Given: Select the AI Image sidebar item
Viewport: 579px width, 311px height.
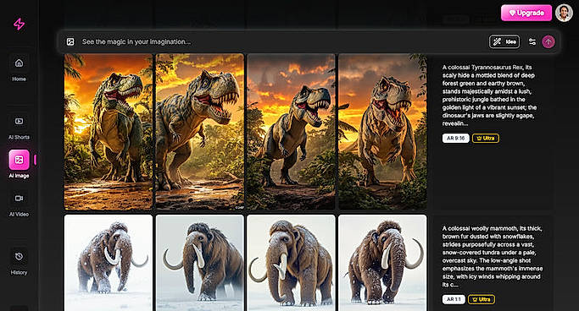Looking at the screenshot, I should coord(19,164).
